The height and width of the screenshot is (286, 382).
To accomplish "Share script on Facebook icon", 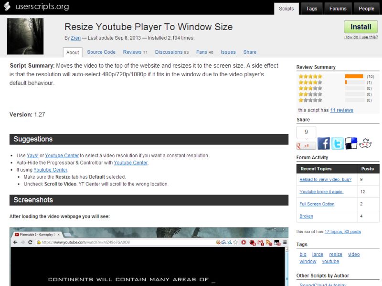I will pos(324,143).
